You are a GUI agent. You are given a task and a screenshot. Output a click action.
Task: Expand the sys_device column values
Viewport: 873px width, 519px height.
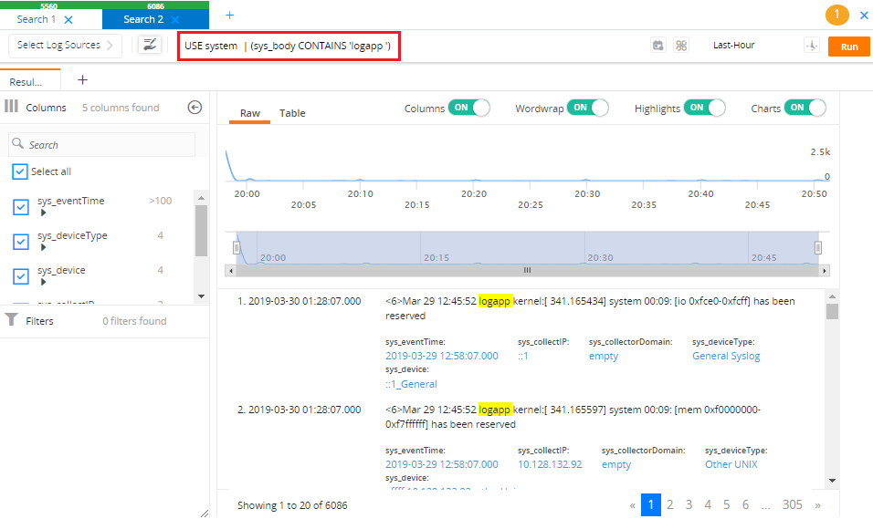click(43, 282)
